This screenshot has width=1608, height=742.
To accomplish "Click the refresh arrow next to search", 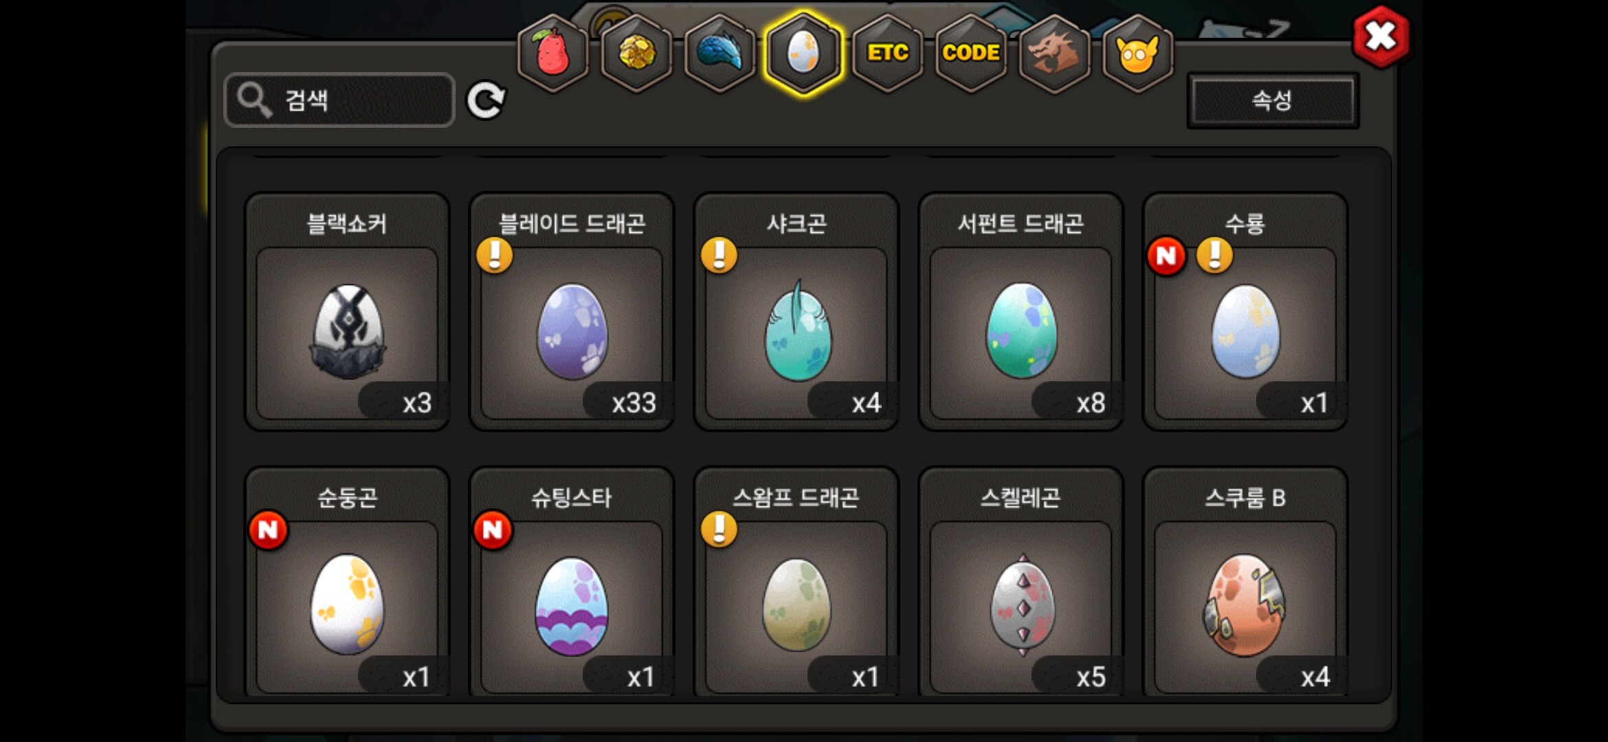I will (x=486, y=100).
